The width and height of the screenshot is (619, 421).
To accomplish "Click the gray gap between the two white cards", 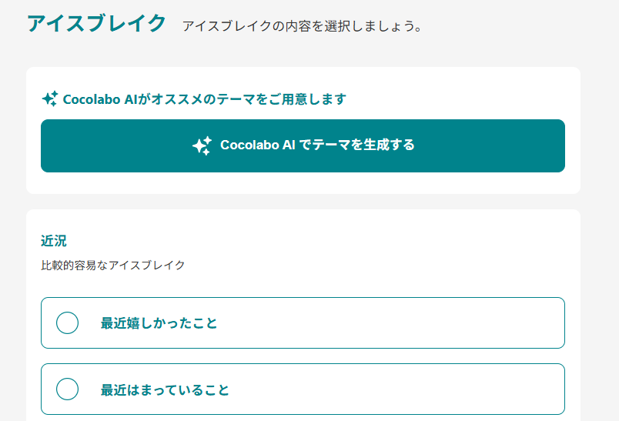I will point(303,202).
